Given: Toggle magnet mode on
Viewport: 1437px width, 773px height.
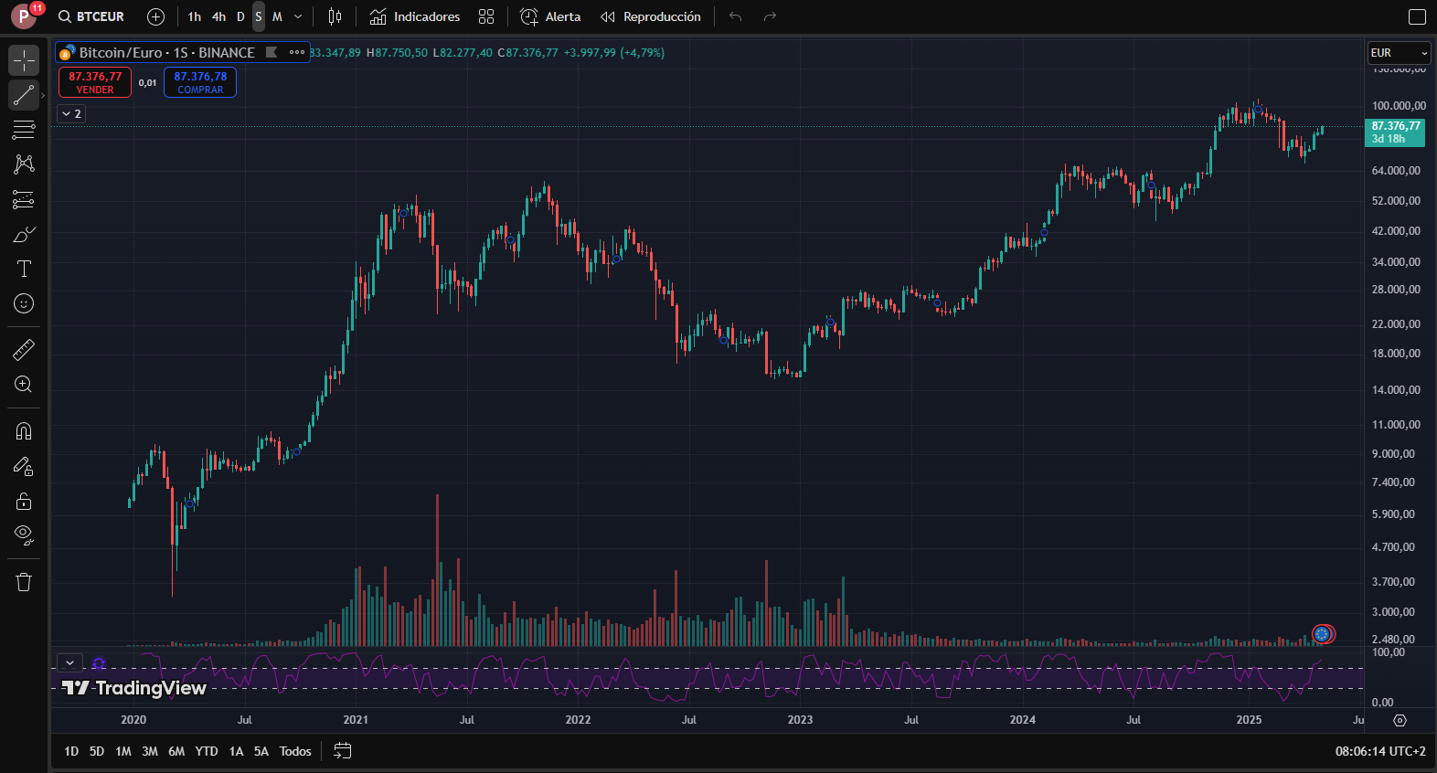Looking at the screenshot, I should [x=24, y=431].
